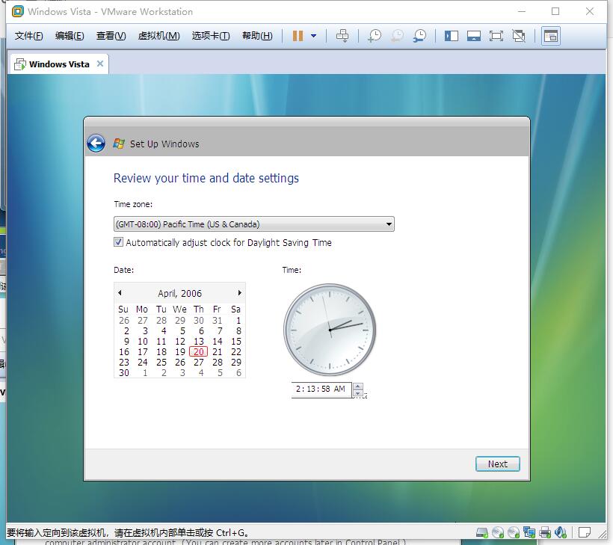Viewport: 613px width, 545px height.
Task: Click the blue back arrow in Set Up Windows
Action: click(x=96, y=144)
